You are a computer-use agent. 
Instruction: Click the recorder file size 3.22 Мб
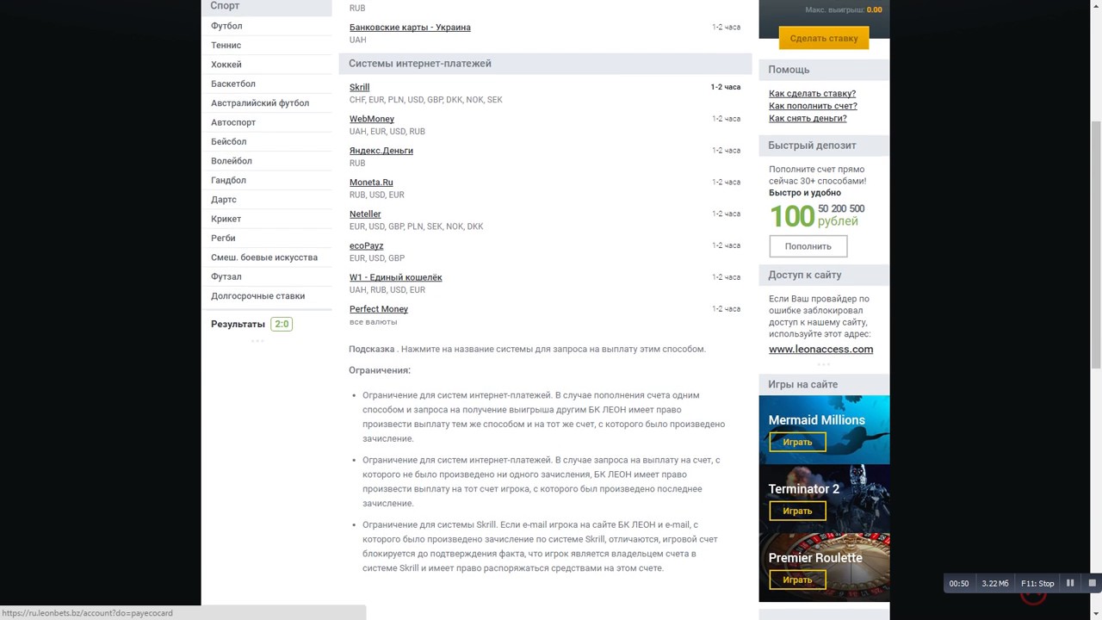click(995, 584)
